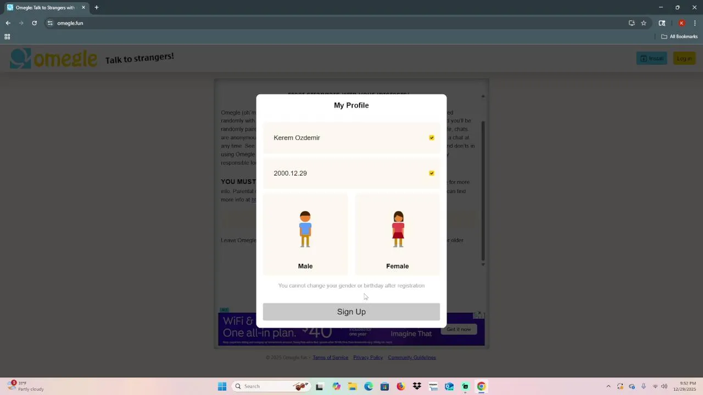
Task: Open Firefox from the taskbar
Action: pos(401,386)
